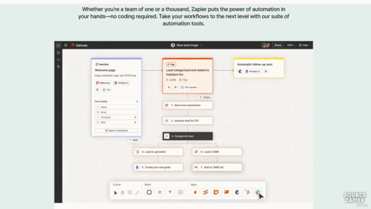Add the HubSpot app icon
Image resolution: width=371 pixels, height=209 pixels.
[x=248, y=192]
